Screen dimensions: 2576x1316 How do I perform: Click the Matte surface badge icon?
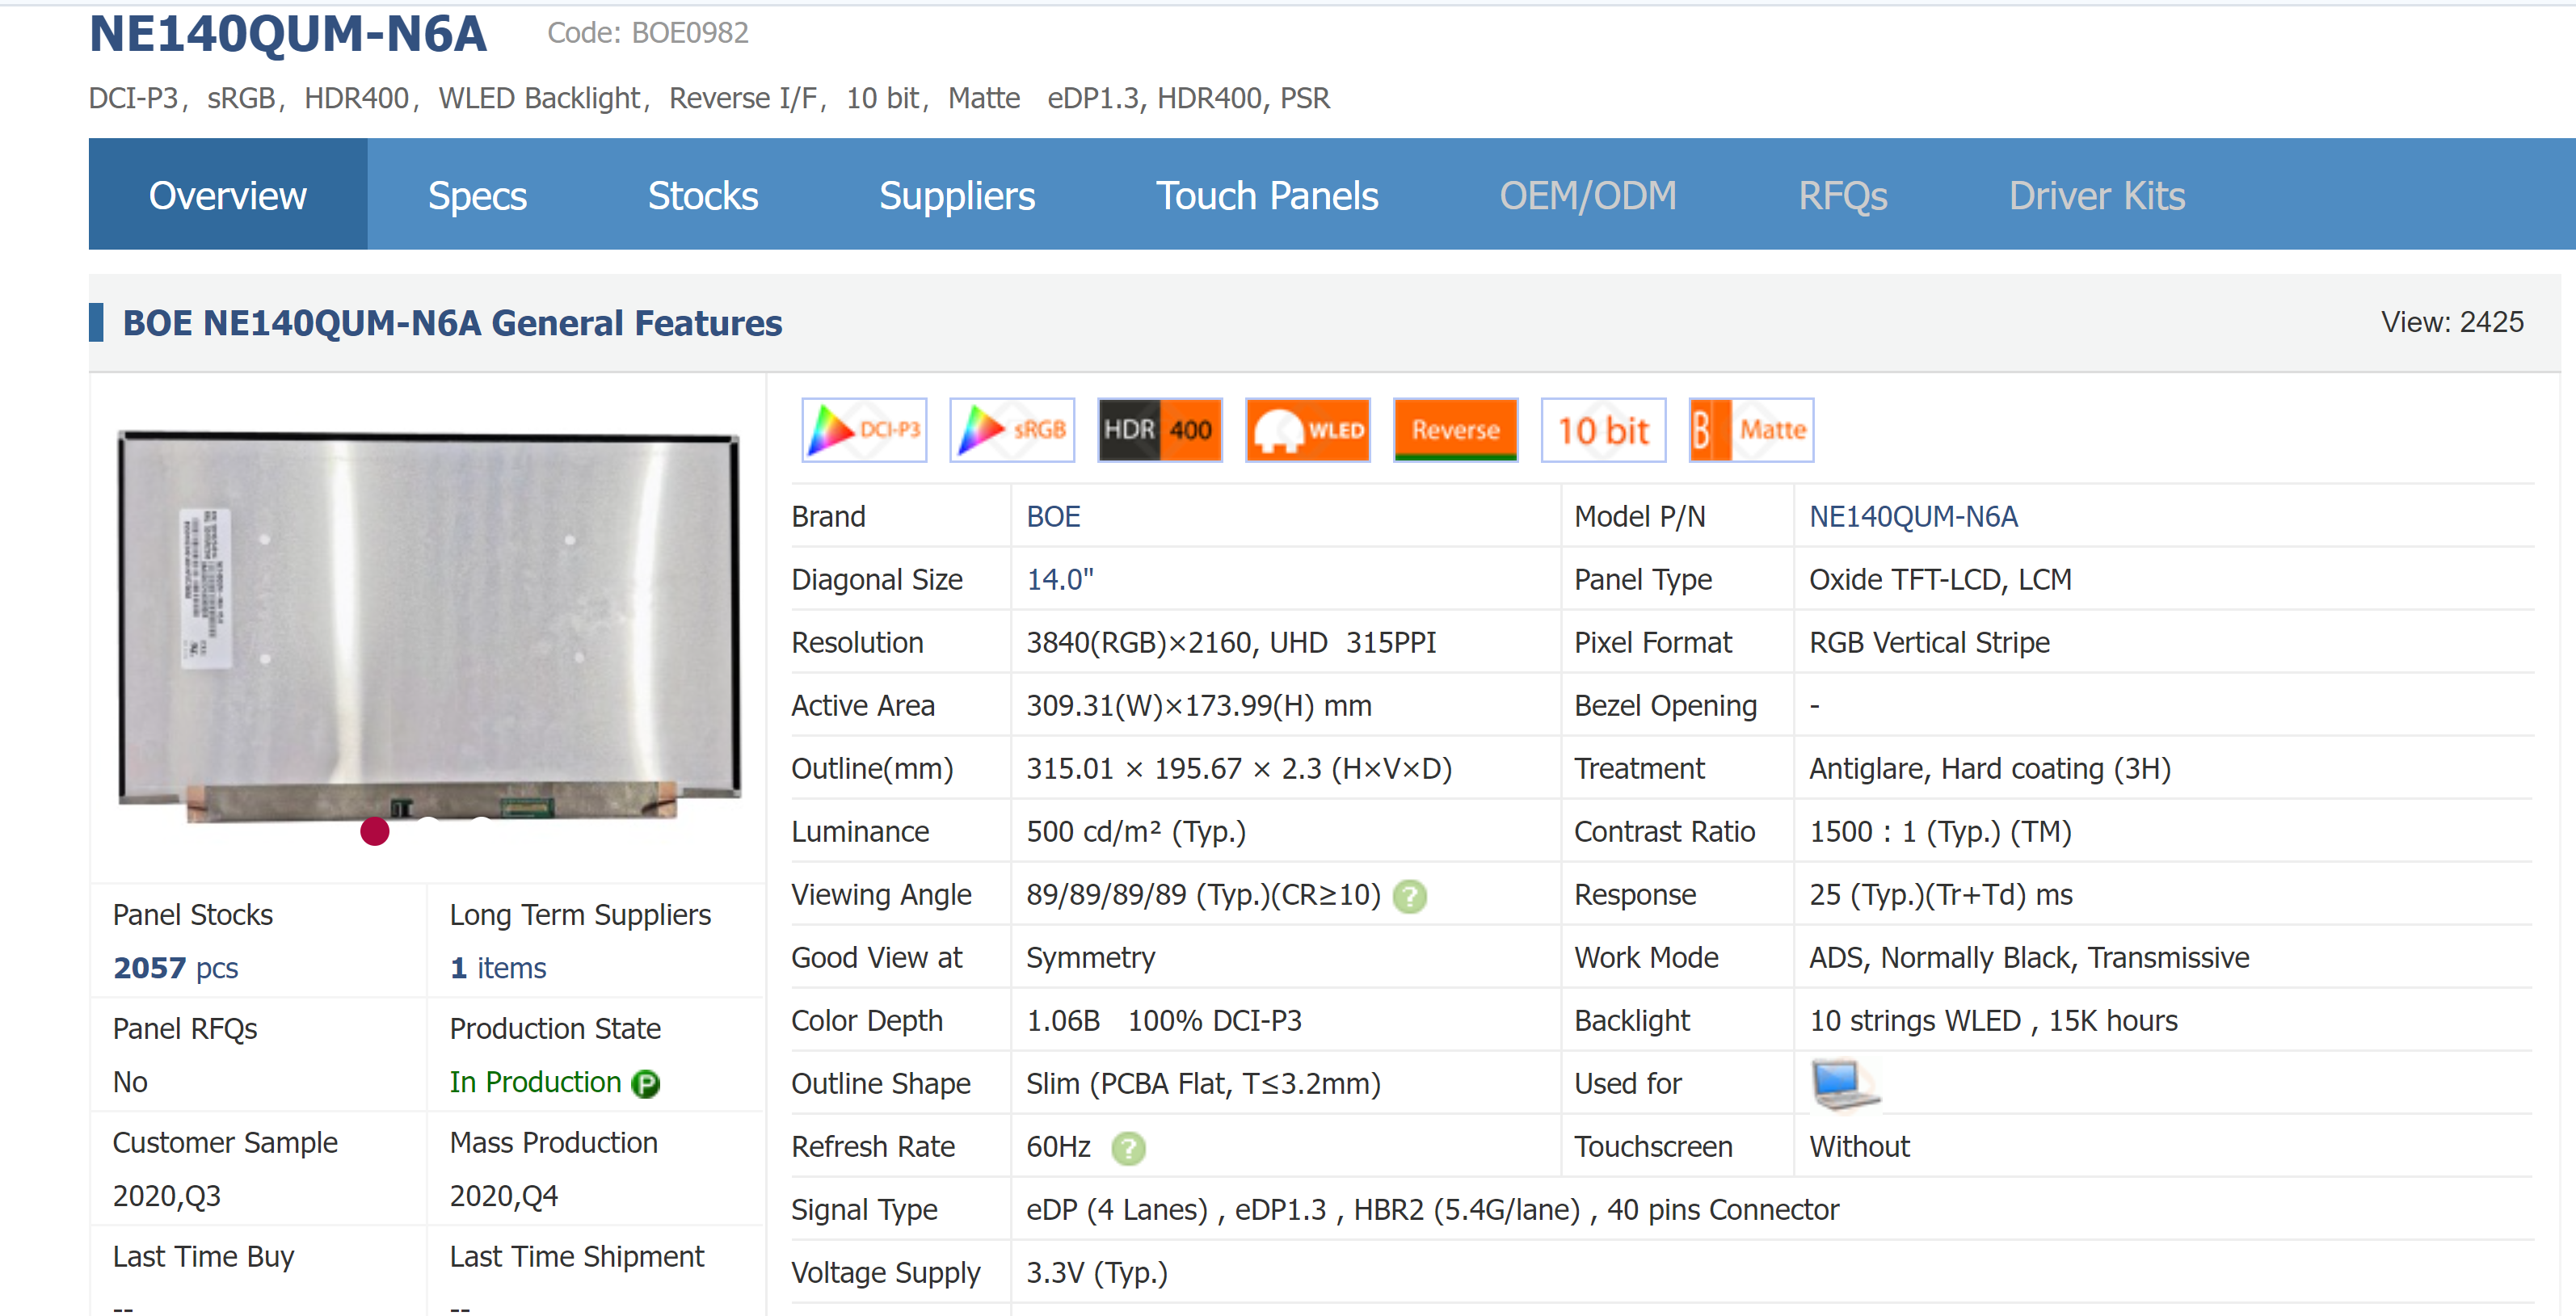(x=1751, y=430)
